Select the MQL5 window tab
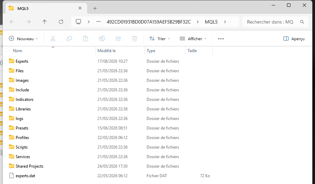 tap(46, 8)
